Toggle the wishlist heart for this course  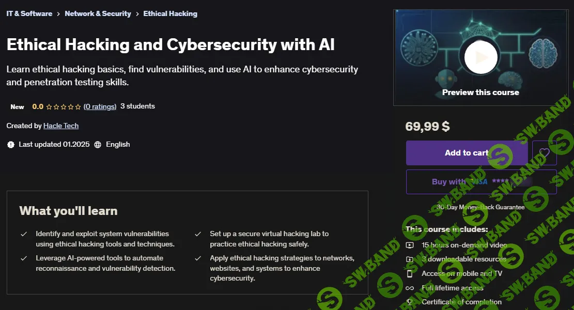[x=544, y=152]
